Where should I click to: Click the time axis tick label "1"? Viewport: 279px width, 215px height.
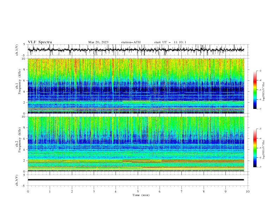pyautogui.click(x=50, y=191)
